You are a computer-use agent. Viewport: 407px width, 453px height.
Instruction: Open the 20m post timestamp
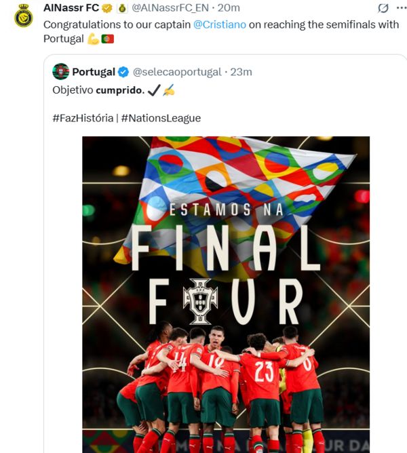tap(229, 8)
